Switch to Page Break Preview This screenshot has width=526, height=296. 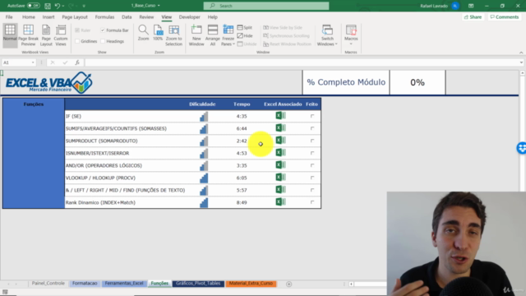[28, 35]
